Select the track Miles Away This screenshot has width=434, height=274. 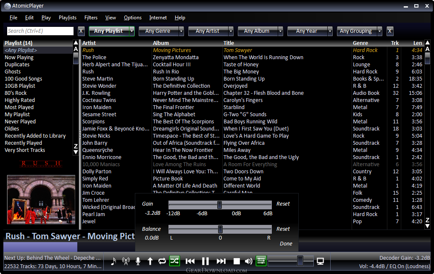pyautogui.click(x=237, y=150)
